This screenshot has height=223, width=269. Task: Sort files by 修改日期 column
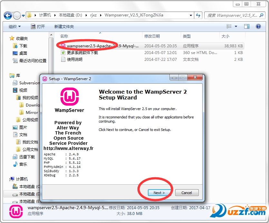pyautogui.click(x=152, y=36)
